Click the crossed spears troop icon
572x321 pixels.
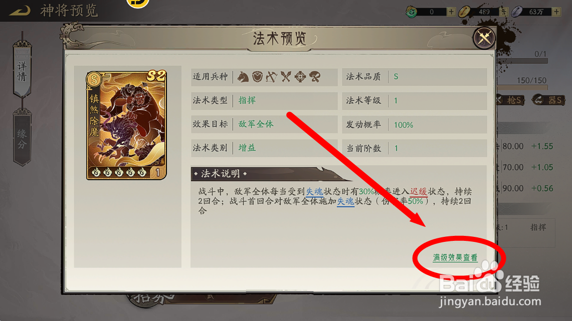click(286, 77)
